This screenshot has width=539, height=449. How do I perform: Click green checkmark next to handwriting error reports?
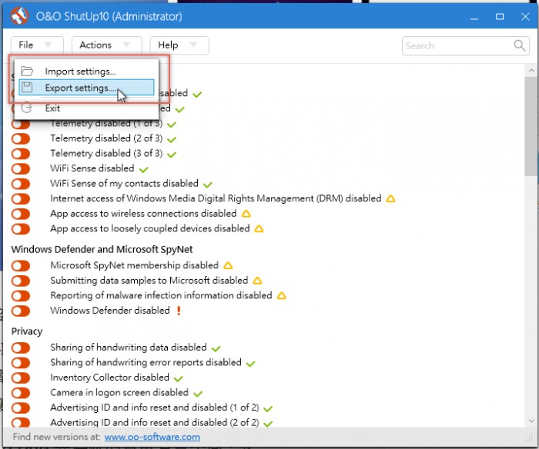click(250, 364)
